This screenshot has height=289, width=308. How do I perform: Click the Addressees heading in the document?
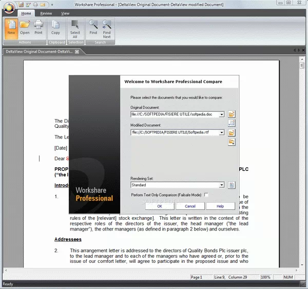[68, 239]
